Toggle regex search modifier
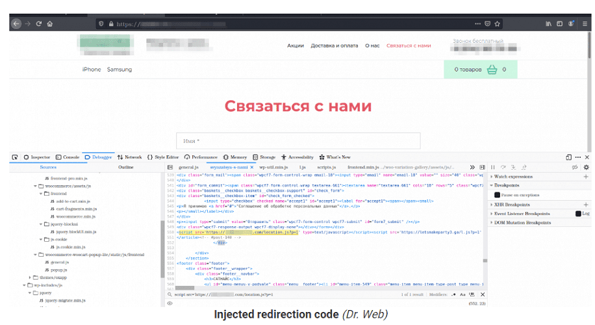The image size is (595, 325). pyautogui.click(x=453, y=294)
